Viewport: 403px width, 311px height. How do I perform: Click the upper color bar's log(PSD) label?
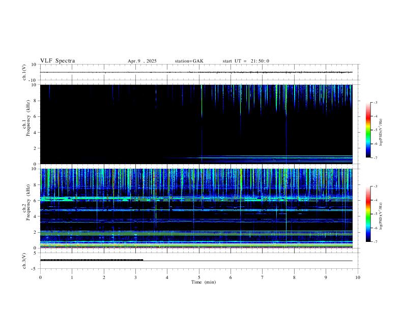pos(381,133)
